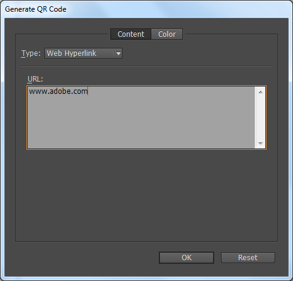This screenshot has height=281, width=293.
Task: Click the Type: label
Action: tap(31, 53)
